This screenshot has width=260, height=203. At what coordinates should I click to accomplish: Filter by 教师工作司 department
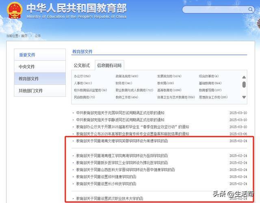pyautogui.click(x=127, y=97)
